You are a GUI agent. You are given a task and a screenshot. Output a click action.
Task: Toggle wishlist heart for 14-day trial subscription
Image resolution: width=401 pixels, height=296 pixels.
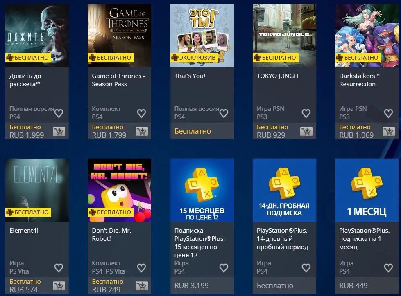(306, 268)
